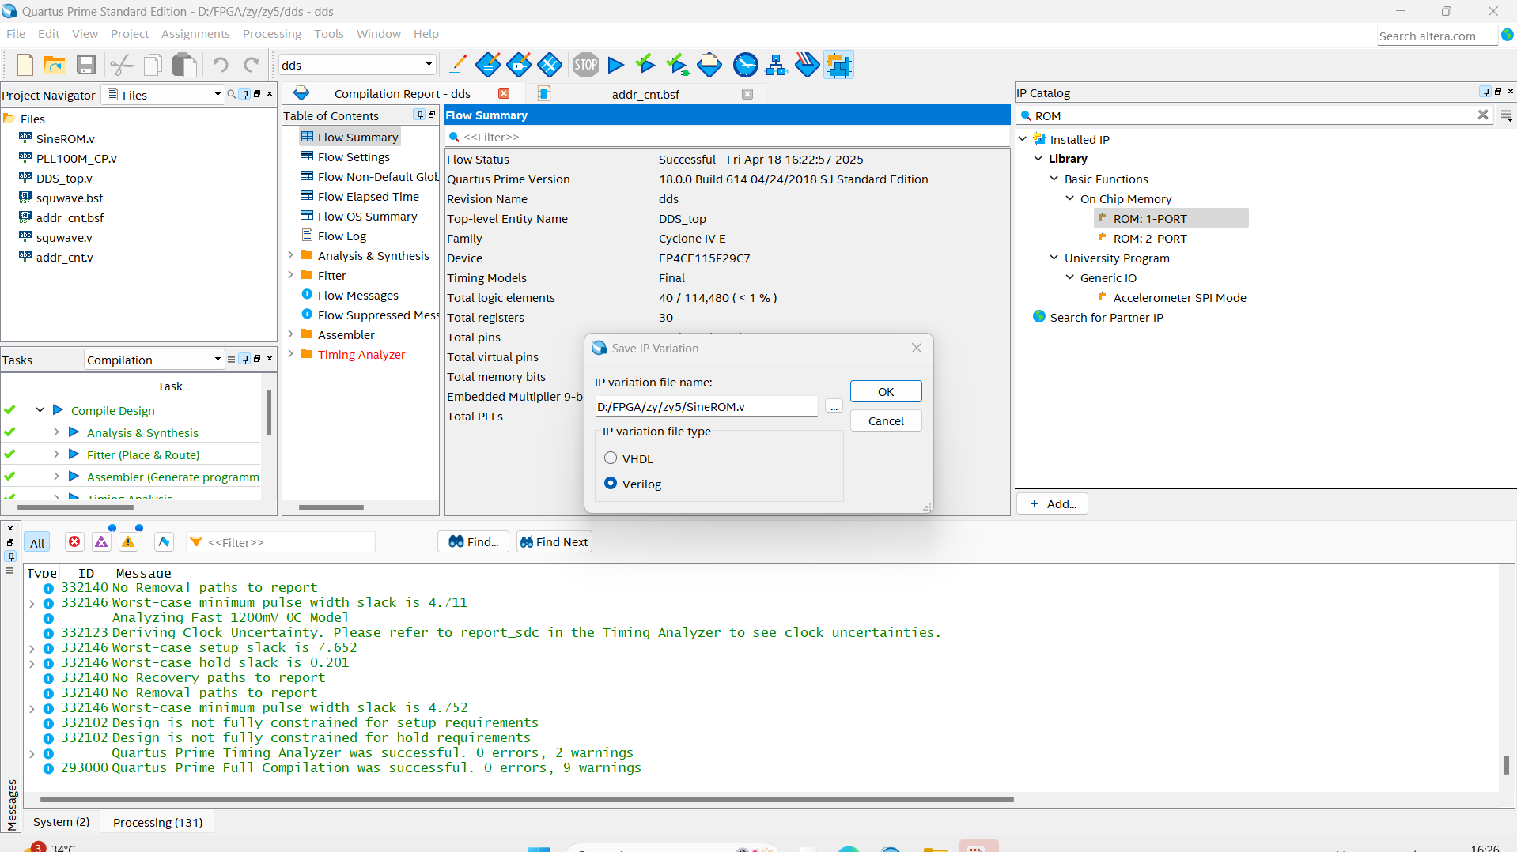
Task: Click the Find... button
Action: (473, 542)
